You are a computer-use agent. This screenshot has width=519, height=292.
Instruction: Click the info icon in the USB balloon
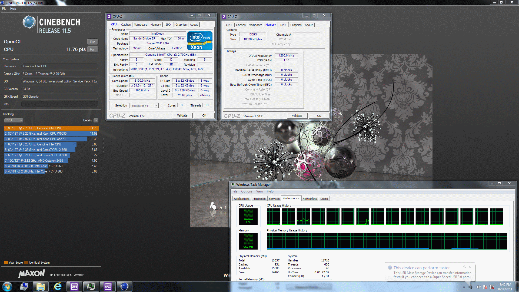coord(390,268)
